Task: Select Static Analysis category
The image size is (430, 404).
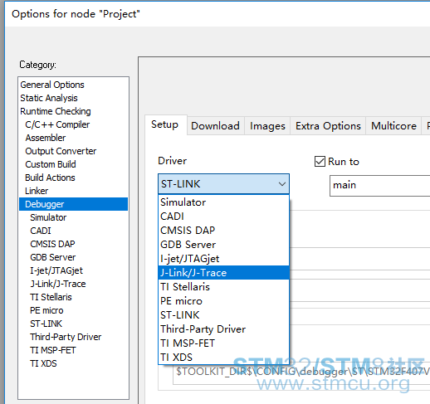Action: pos(49,98)
